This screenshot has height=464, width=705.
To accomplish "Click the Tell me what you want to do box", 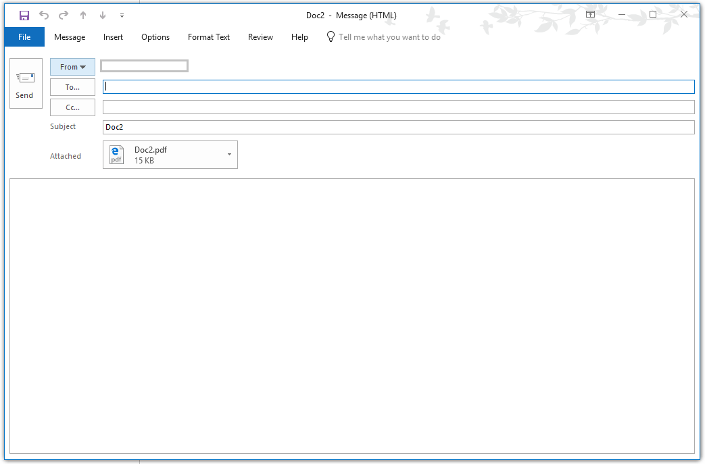I will pyautogui.click(x=389, y=37).
